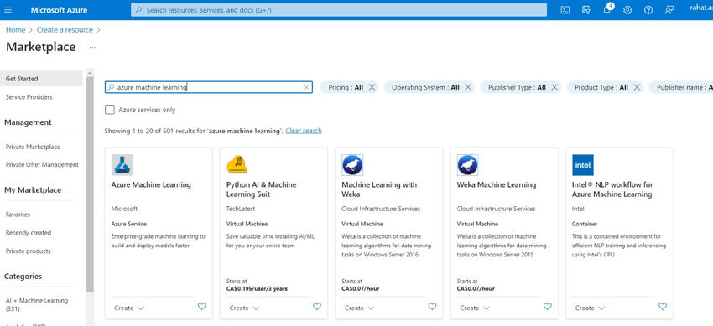Click the Cloud Infrastructure Services publisher under Weka Machine Learning

pos(496,209)
